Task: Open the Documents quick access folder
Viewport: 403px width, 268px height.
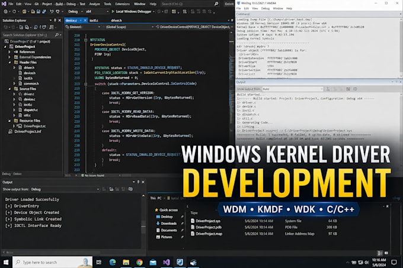Action: 167,230
